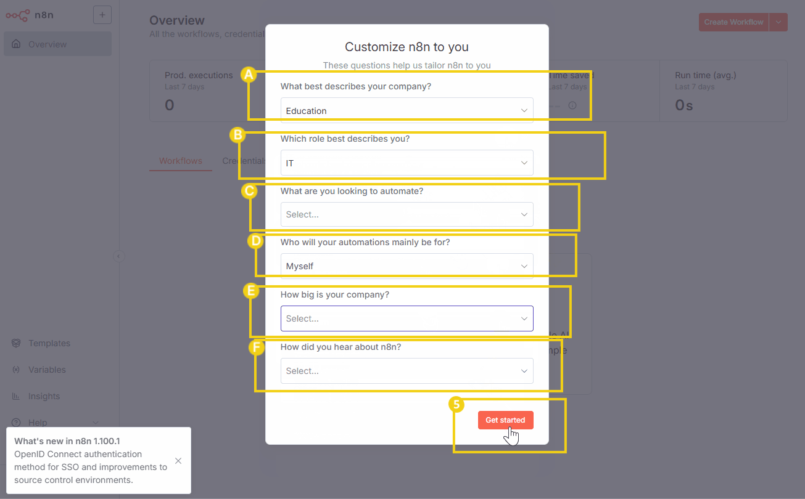Open the automations audience dropdown showing Myself
The image size is (805, 499).
407,266
